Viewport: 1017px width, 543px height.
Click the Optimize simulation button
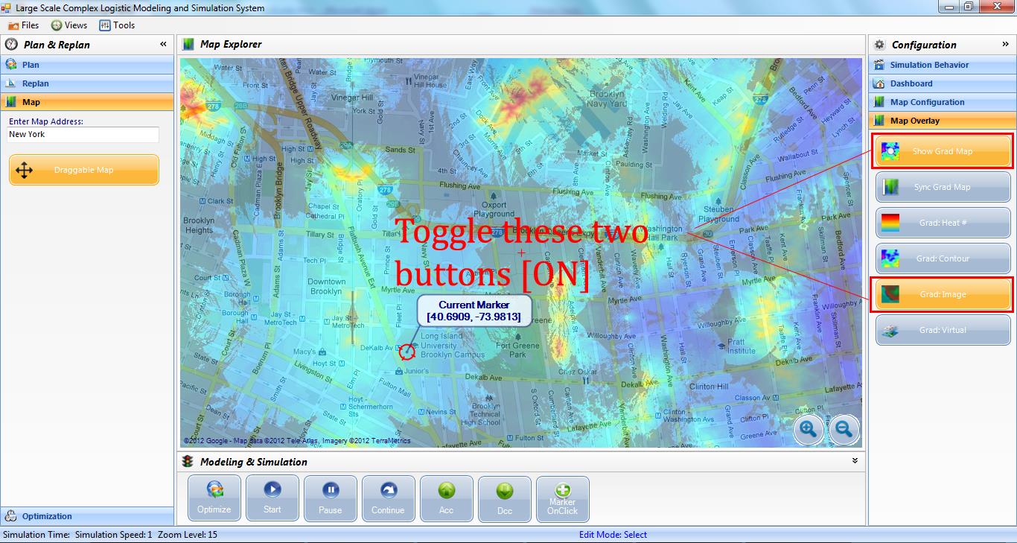tap(214, 498)
